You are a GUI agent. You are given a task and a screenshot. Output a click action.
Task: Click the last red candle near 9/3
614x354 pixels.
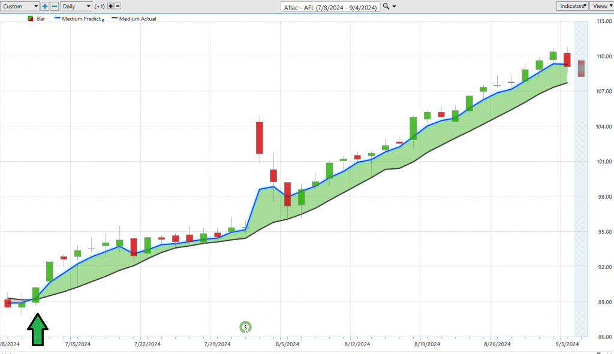[567, 60]
